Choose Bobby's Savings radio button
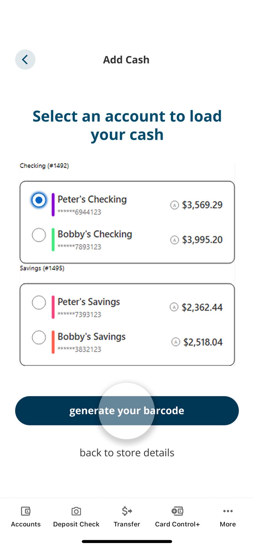The width and height of the screenshot is (254, 548). [x=39, y=337]
